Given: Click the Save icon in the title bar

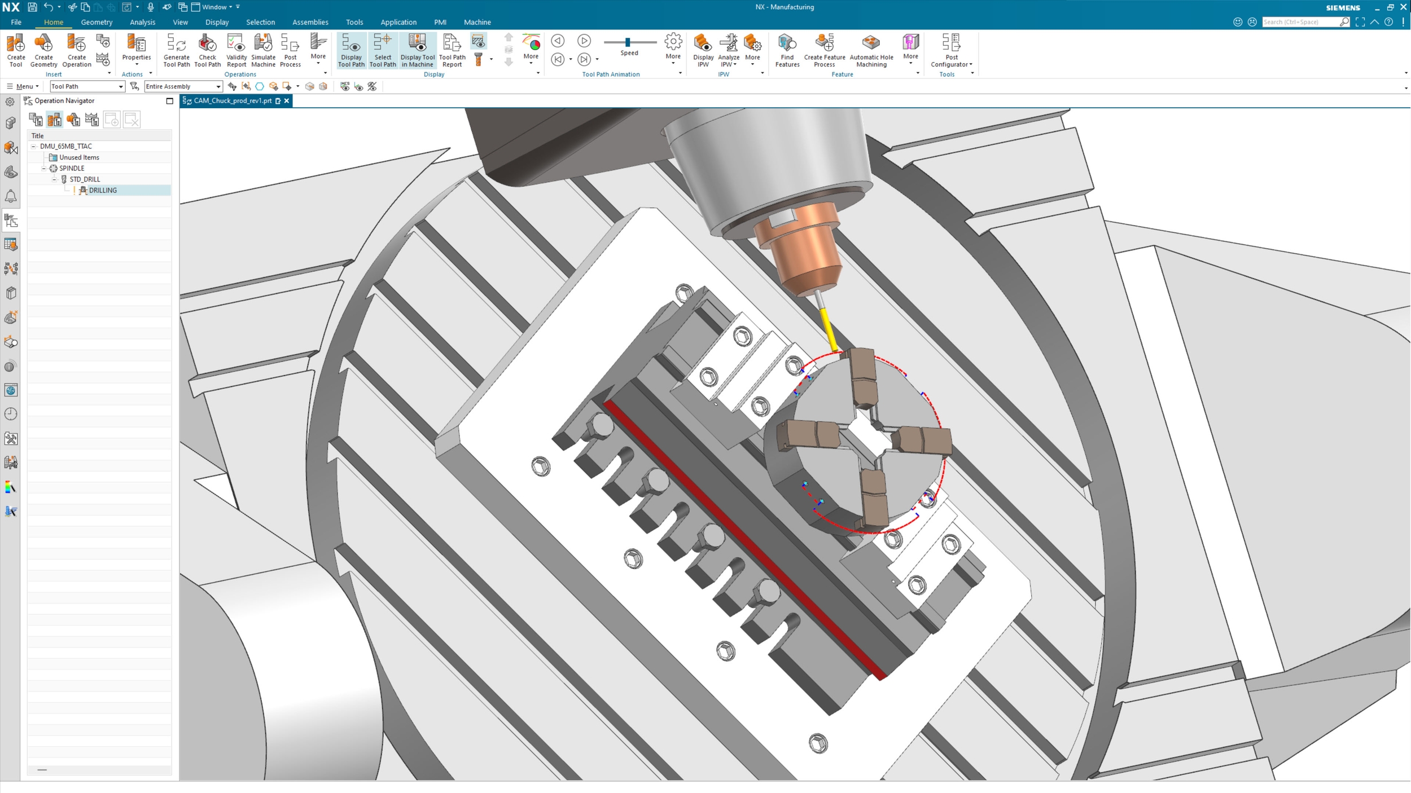Looking at the screenshot, I should tap(32, 7).
